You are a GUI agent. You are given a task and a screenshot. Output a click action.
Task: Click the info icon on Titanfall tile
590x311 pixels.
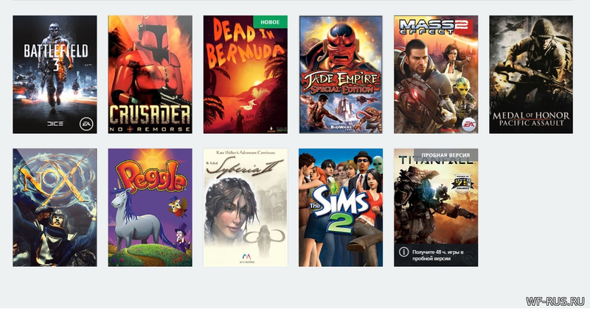[x=403, y=251]
